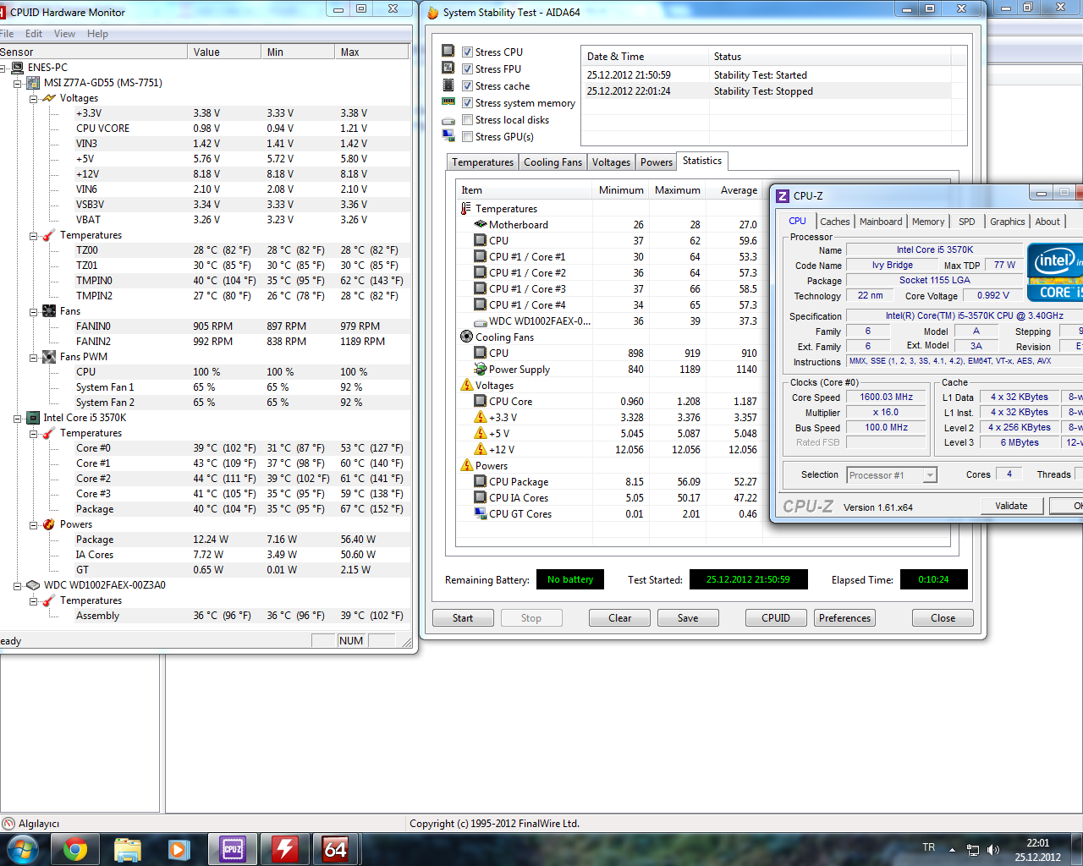The image size is (1083, 866).
Task: Show hidden tray icons arrow
Action: [x=952, y=850]
